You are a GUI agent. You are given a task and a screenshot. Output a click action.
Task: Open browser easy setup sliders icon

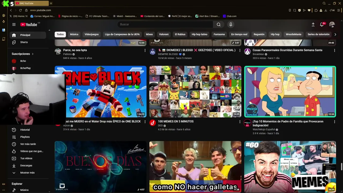tap(339, 10)
